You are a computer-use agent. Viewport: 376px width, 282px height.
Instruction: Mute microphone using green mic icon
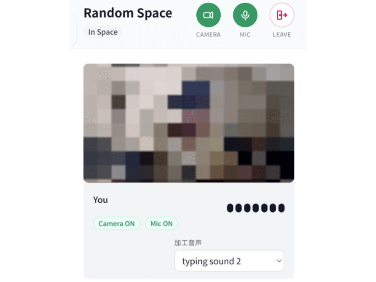click(245, 15)
